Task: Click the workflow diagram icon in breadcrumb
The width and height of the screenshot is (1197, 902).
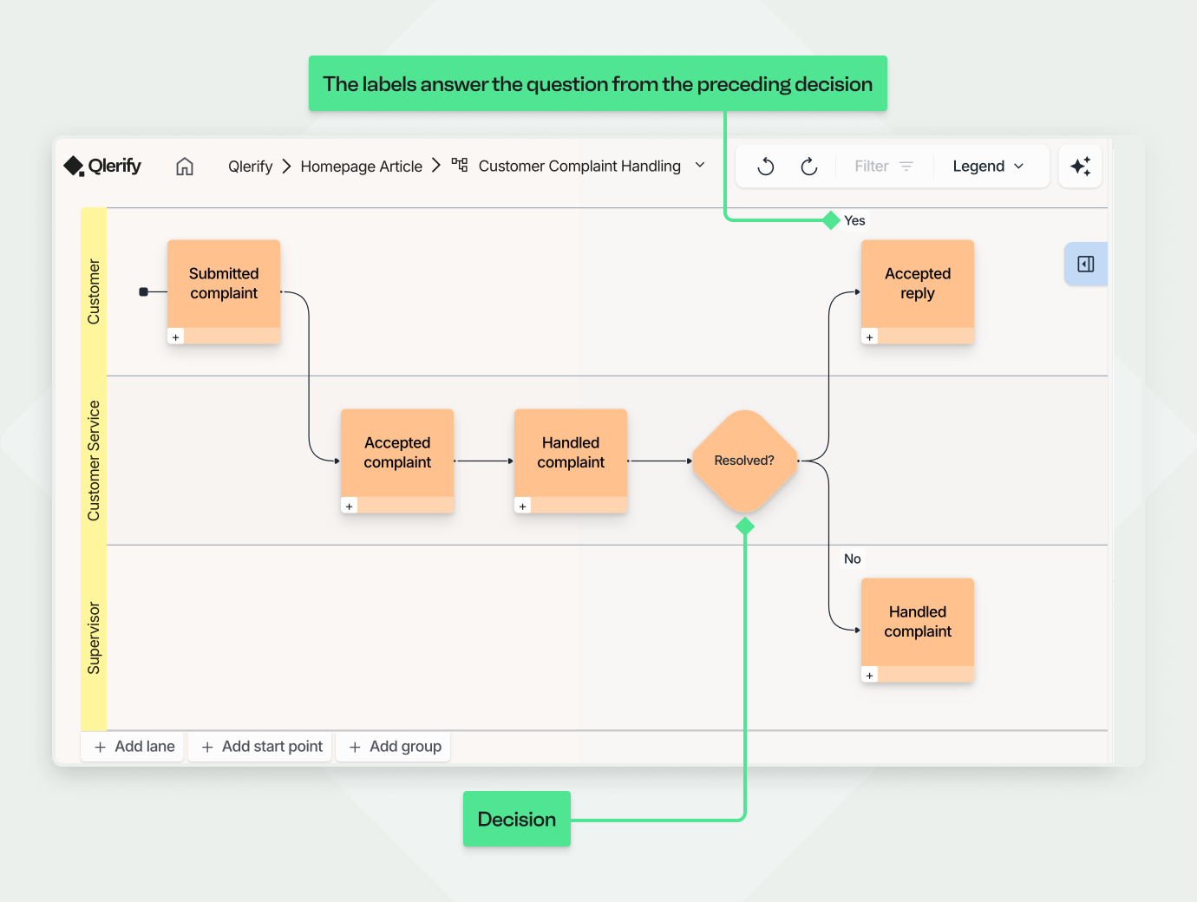Action: pyautogui.click(x=460, y=165)
